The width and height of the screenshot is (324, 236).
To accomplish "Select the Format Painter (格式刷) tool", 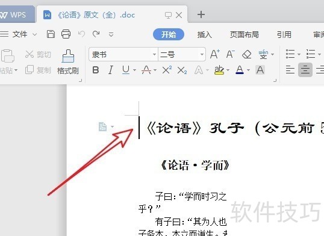I will point(68,62).
